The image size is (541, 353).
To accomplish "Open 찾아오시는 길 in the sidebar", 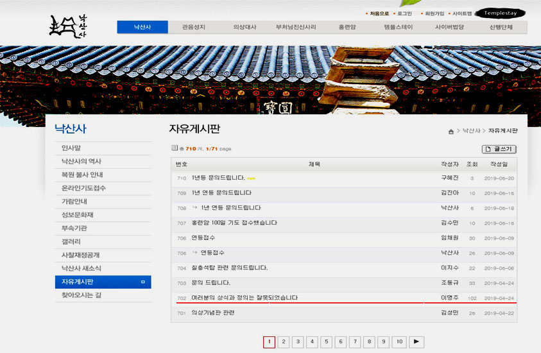I will click(x=81, y=295).
